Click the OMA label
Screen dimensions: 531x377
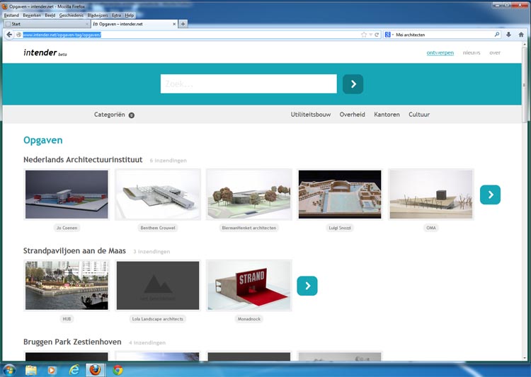[x=430, y=228]
